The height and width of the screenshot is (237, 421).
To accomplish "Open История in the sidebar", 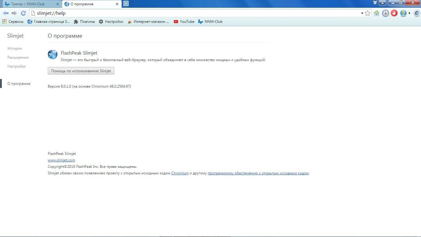I will (x=14, y=48).
